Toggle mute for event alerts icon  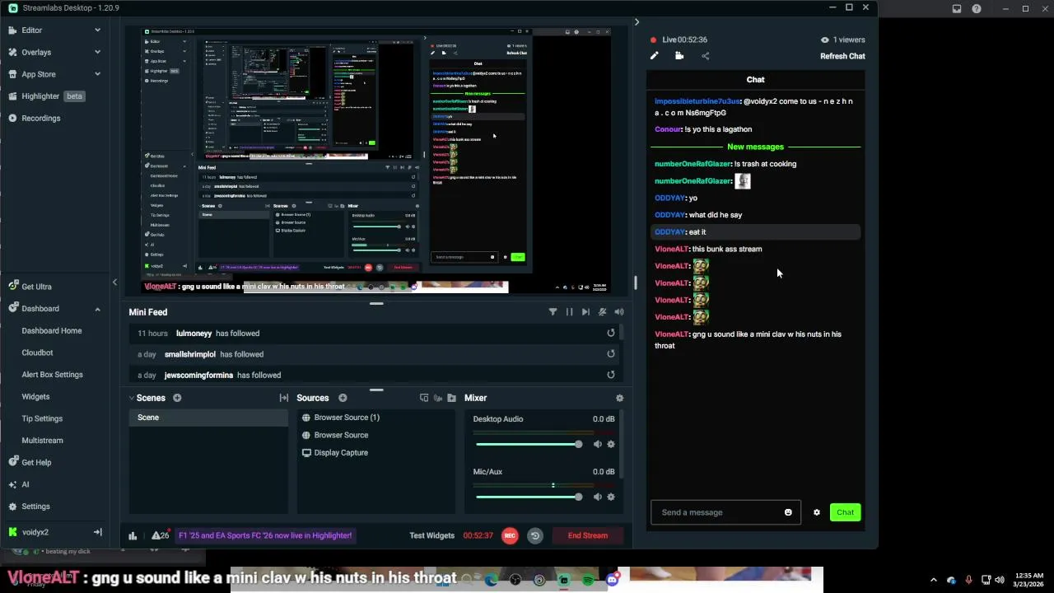coord(602,312)
